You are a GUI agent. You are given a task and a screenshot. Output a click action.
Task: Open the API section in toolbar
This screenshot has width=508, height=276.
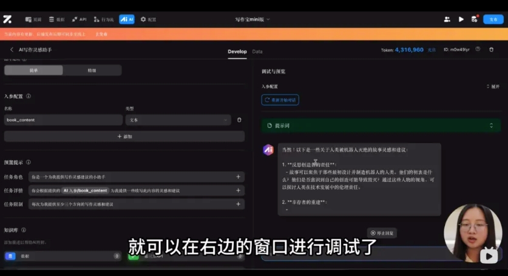coord(80,19)
